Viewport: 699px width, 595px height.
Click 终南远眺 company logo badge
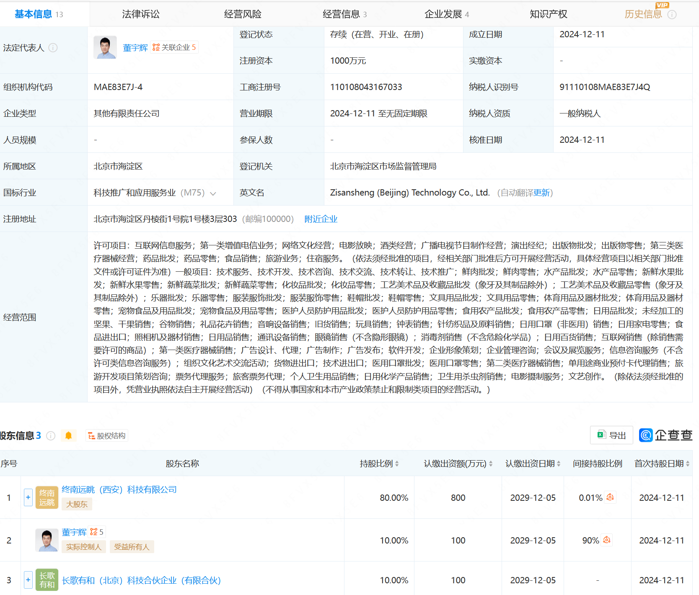point(47,497)
